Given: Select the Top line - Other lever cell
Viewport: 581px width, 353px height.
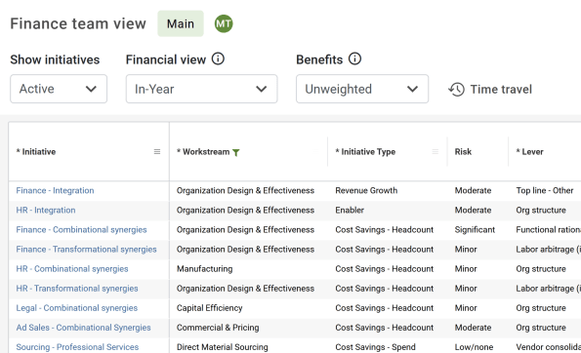Looking at the screenshot, I should (x=545, y=190).
